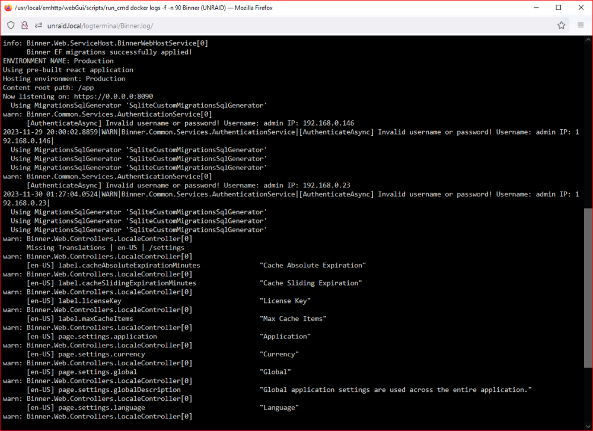
Task: Click the "Global" quoted string
Action: coord(275,372)
